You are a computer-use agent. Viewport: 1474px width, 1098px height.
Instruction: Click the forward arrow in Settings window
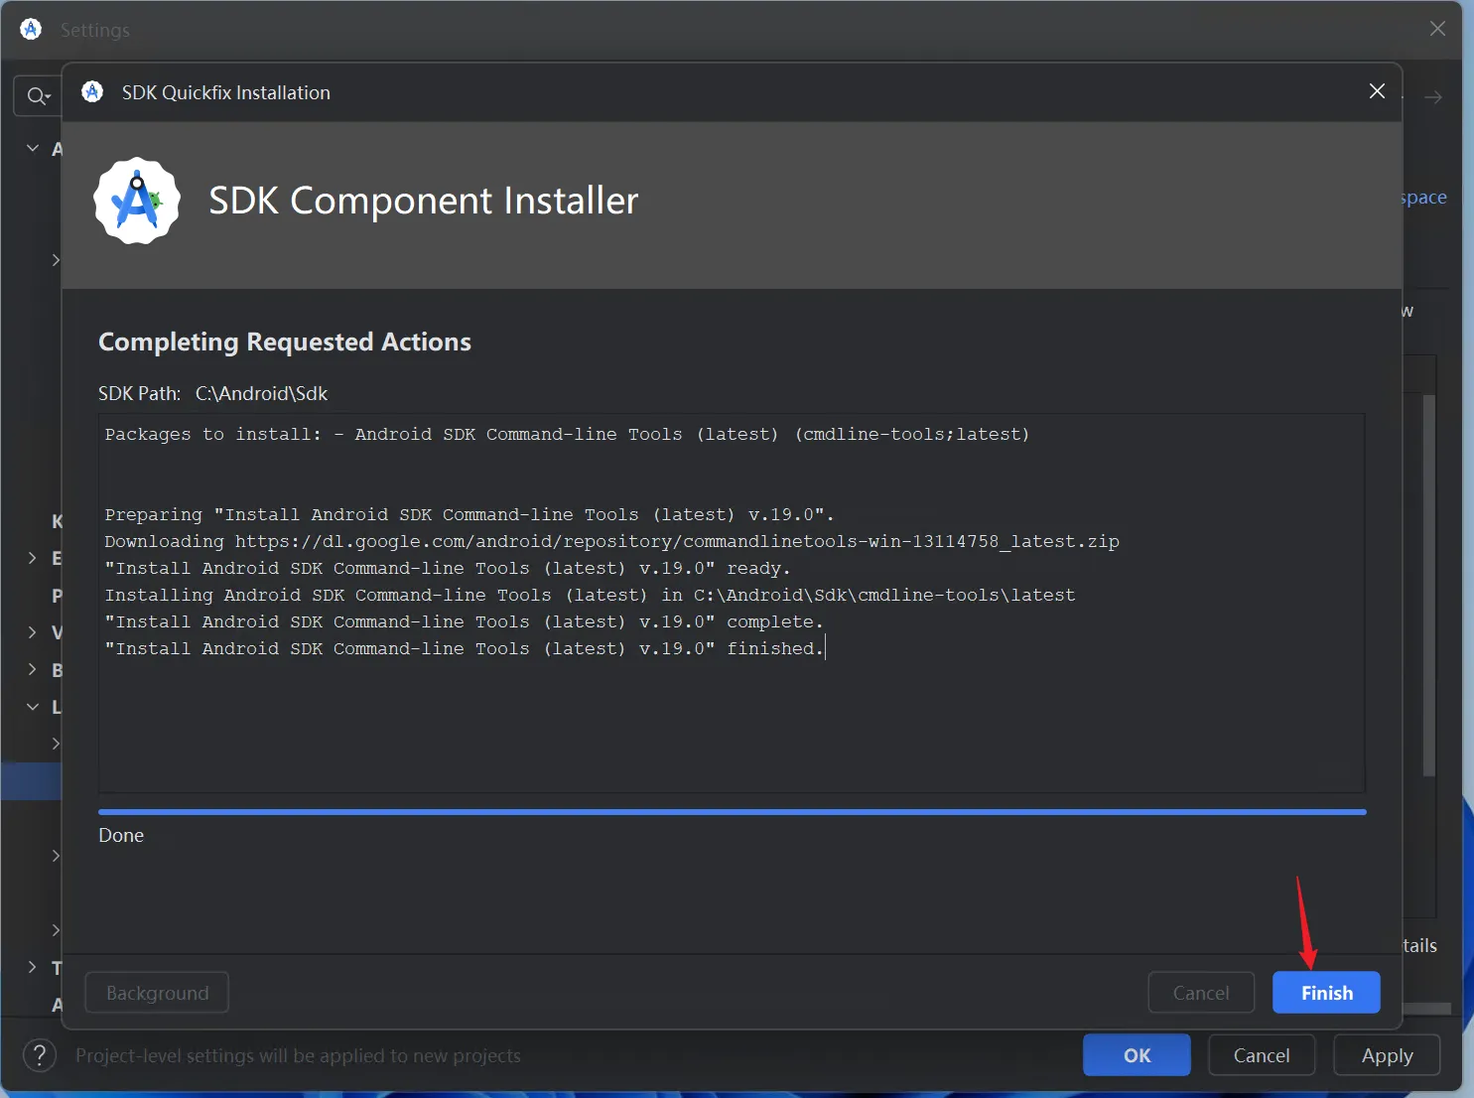1433,97
